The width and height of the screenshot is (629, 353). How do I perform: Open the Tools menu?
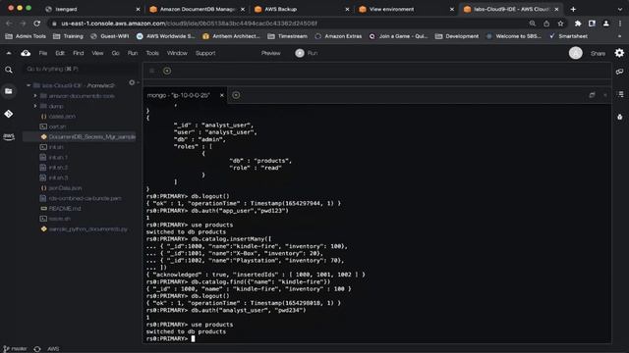tap(152, 53)
